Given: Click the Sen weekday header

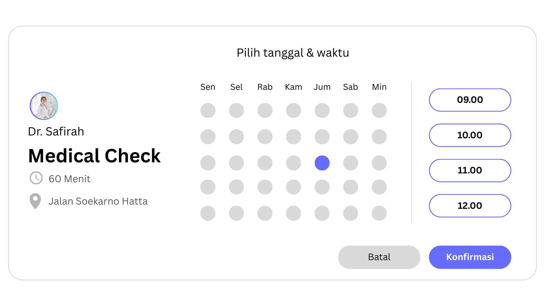Looking at the screenshot, I should 208,87.
